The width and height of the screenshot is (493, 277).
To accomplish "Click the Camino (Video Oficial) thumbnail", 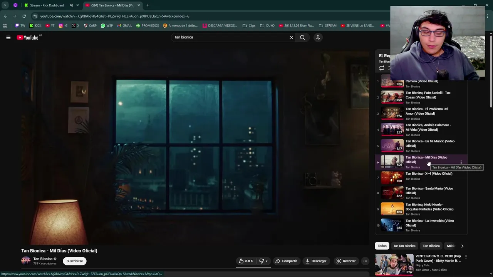I will click(x=392, y=83).
